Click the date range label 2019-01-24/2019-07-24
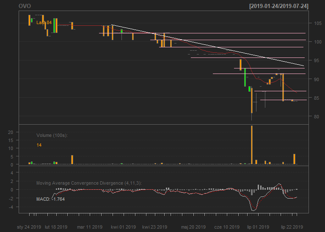This screenshot has height=232, width=325. 279,6
